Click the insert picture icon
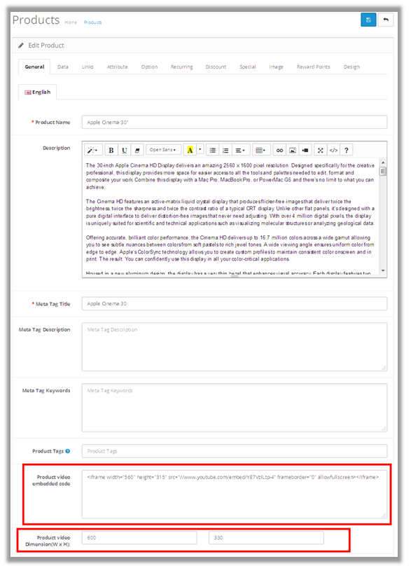This screenshot has width=411, height=566. 292,150
